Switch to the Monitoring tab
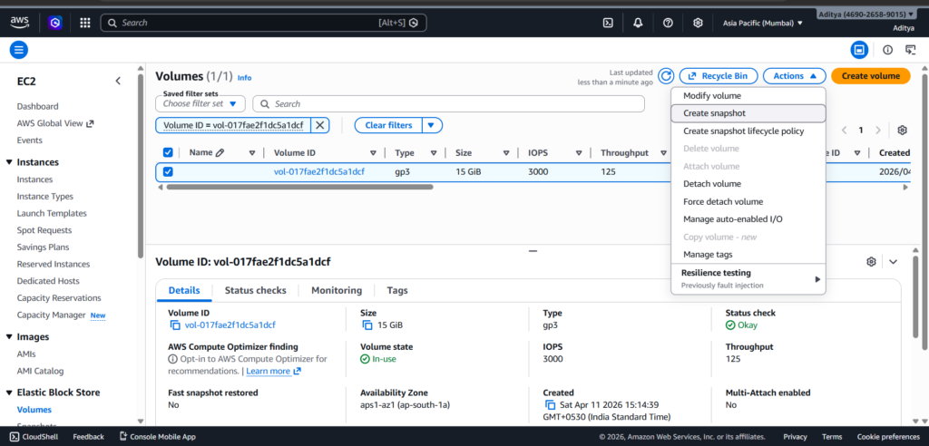 (336, 290)
